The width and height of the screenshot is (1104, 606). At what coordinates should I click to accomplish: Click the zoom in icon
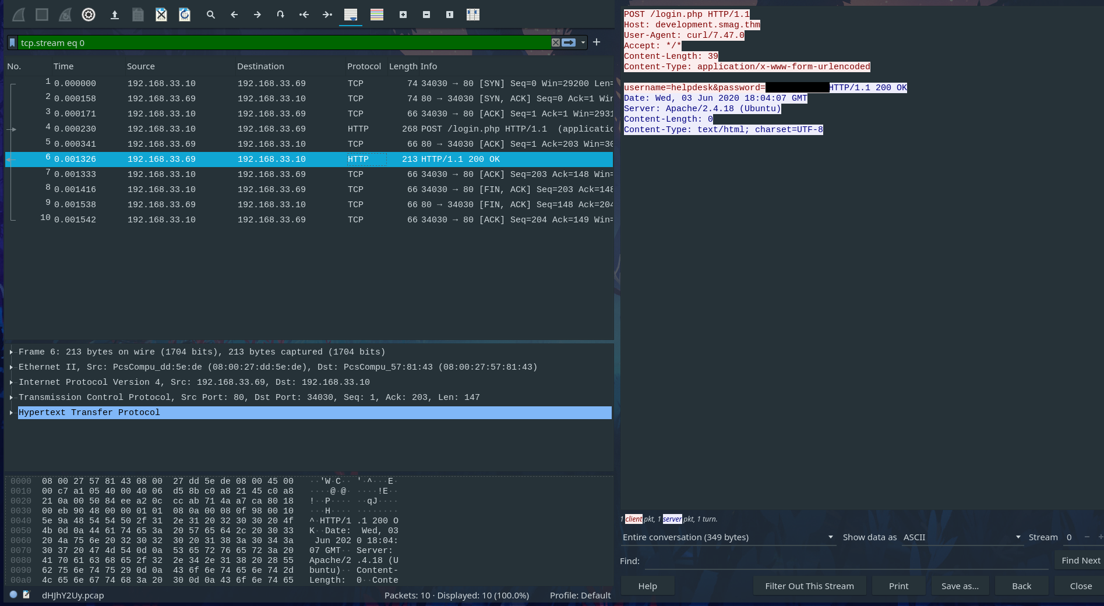pos(403,15)
